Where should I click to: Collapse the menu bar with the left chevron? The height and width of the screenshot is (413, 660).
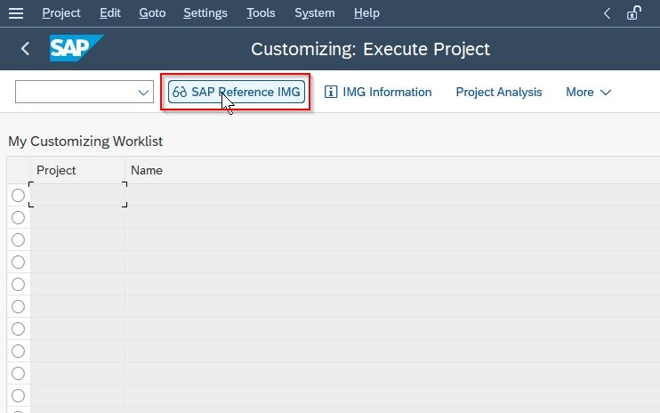point(607,13)
